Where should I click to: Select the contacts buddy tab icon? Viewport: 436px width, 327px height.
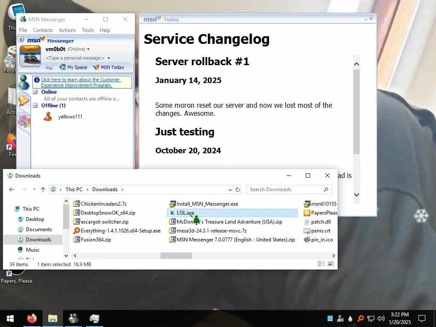click(24, 82)
